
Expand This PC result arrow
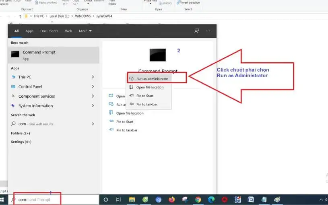[x=93, y=77]
